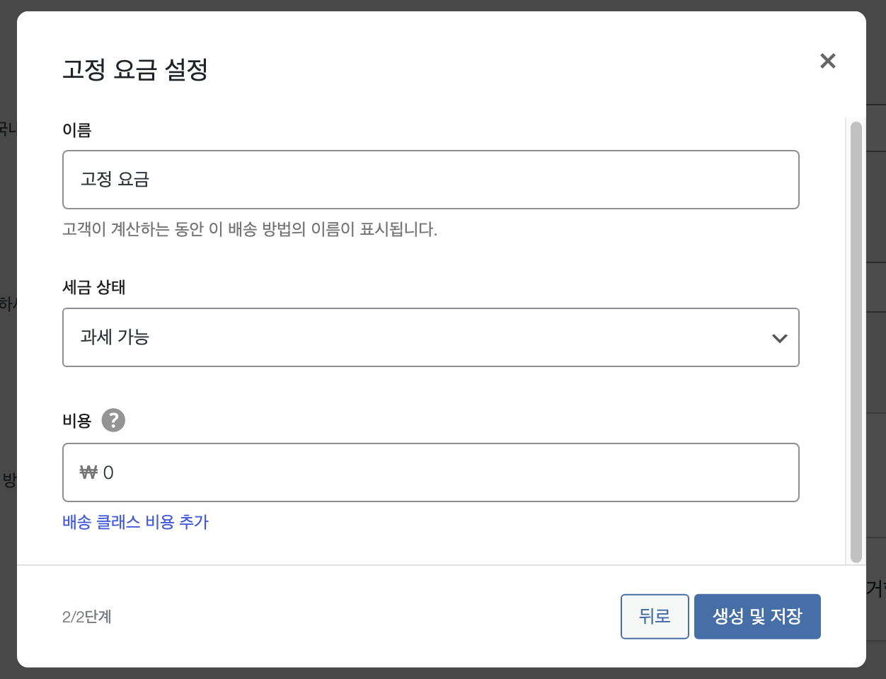
Task: Focus the 이름 input field
Action: tap(431, 180)
